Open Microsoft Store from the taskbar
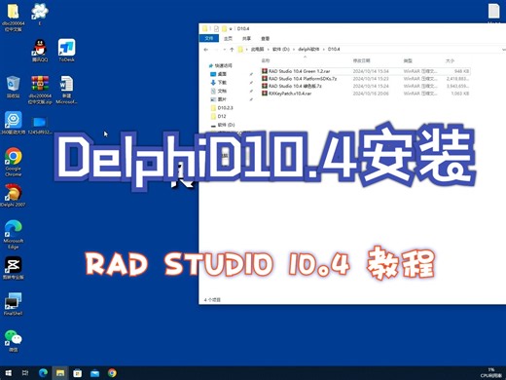Screen dimensions: 506x380 tap(77, 373)
